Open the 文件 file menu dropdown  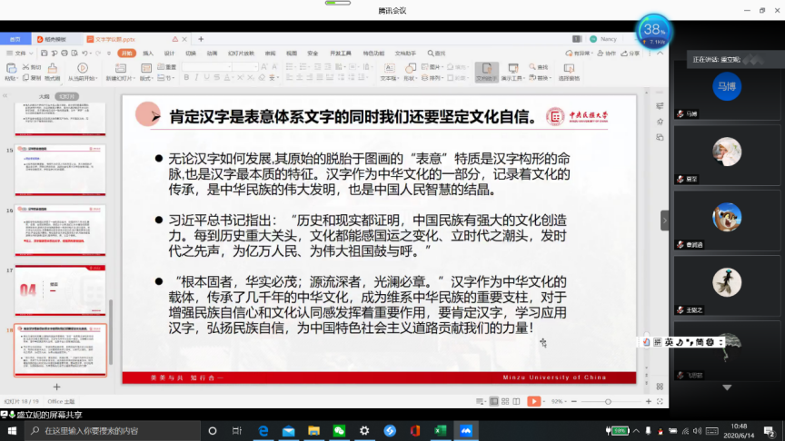click(x=19, y=54)
